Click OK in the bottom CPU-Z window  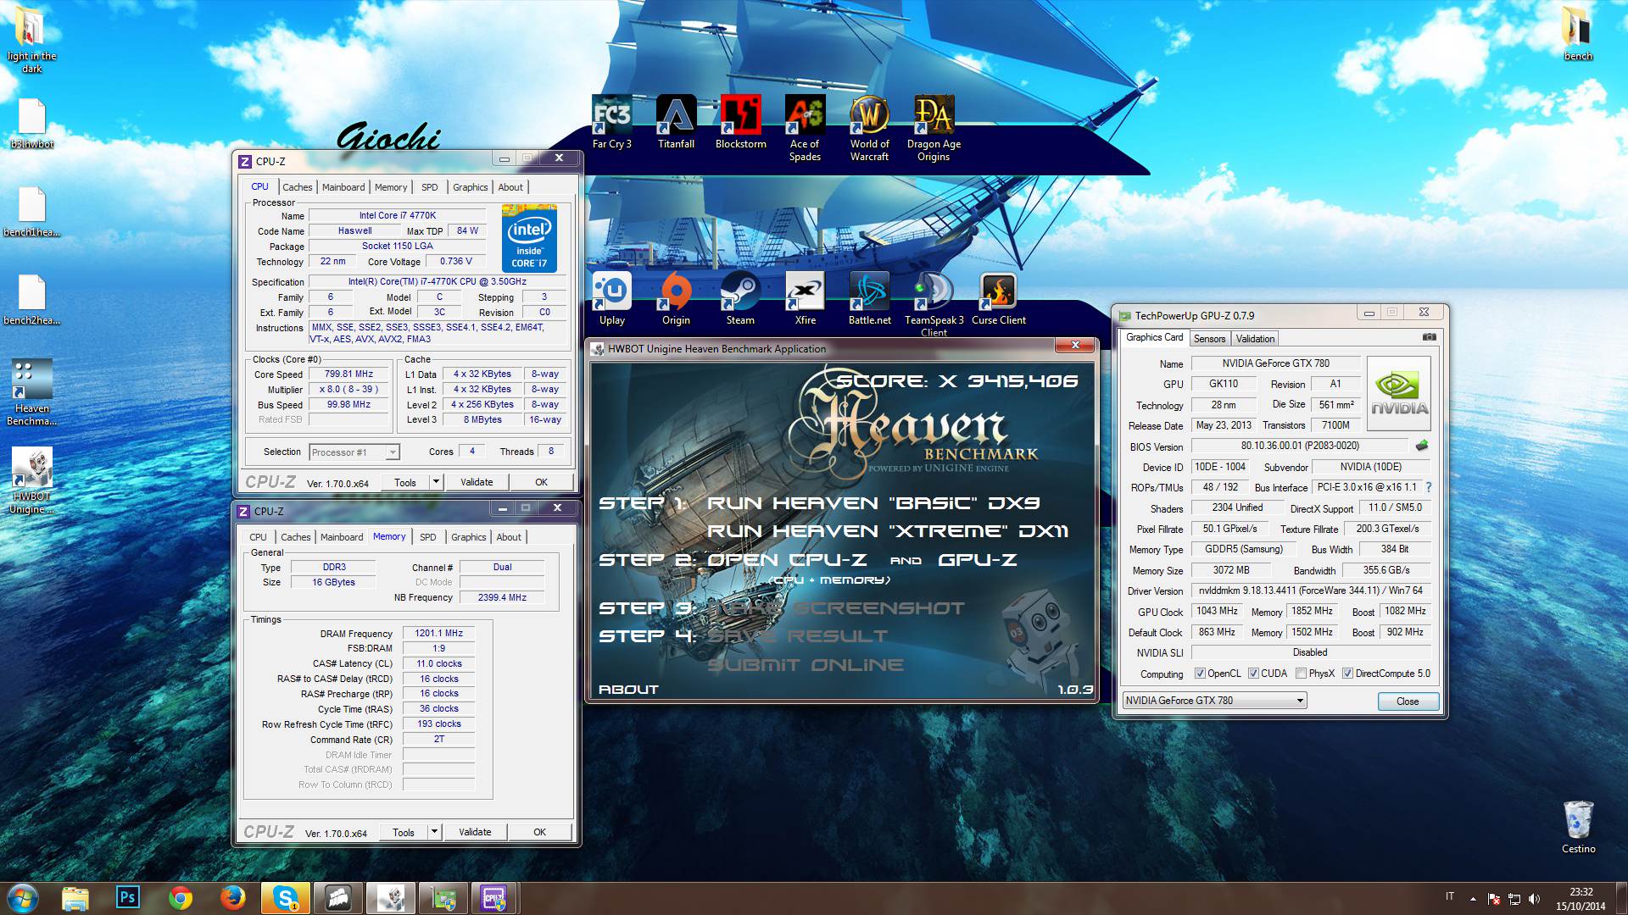539,832
